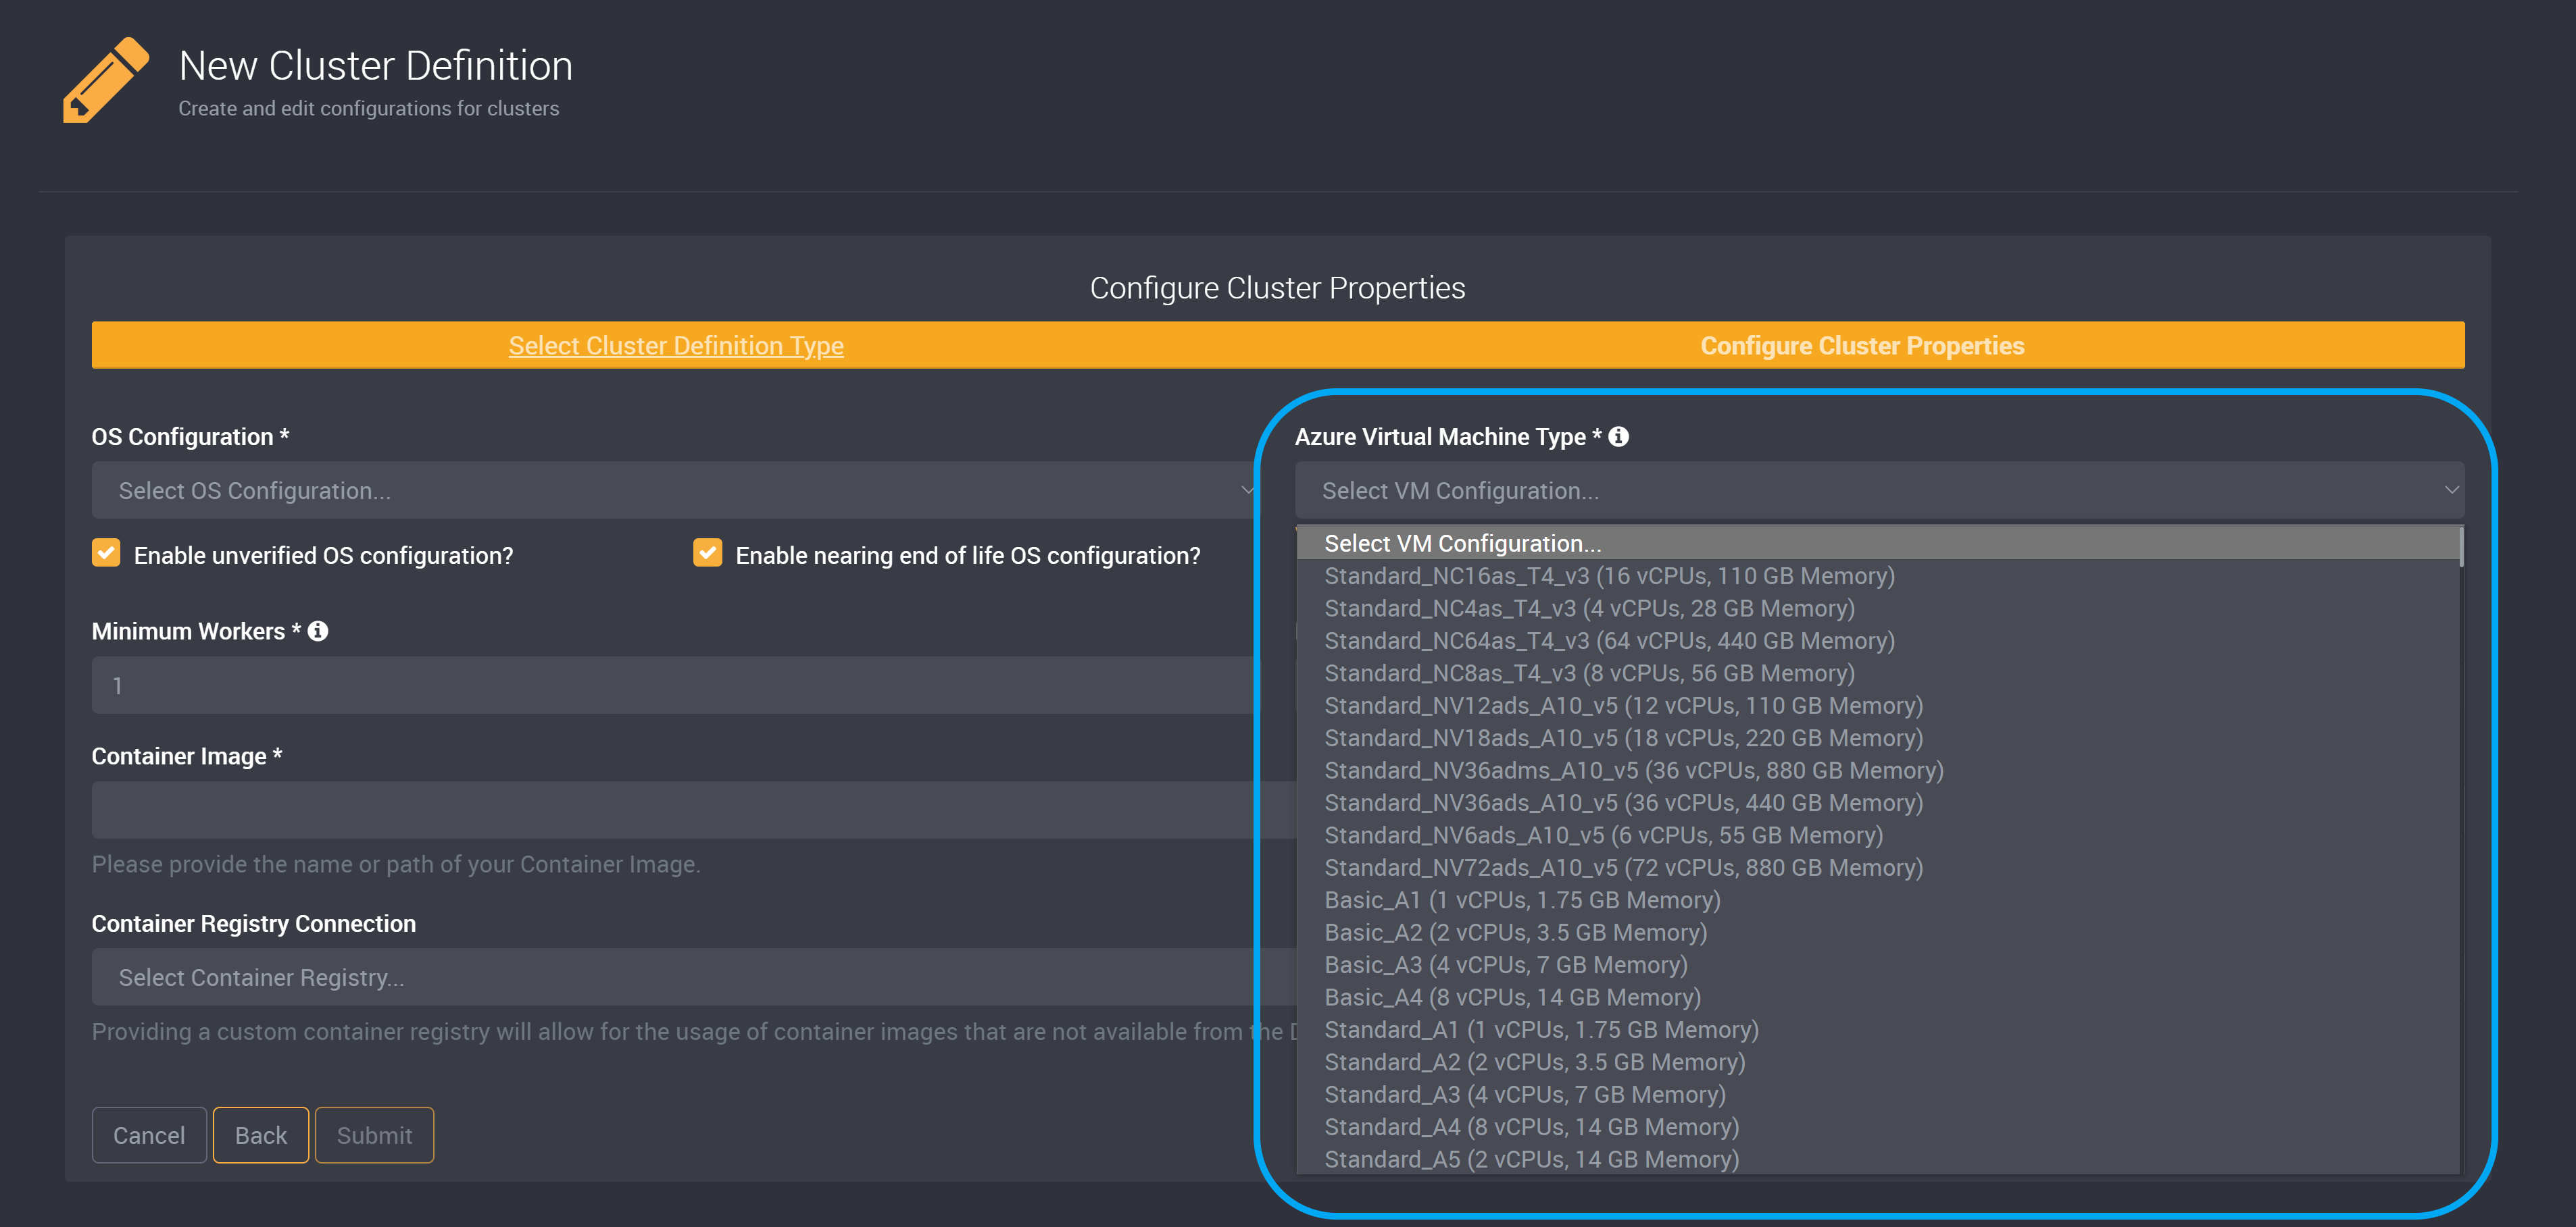This screenshot has height=1227, width=2576.
Task: Open the Select VM Configuration combo box
Action: 1879,490
